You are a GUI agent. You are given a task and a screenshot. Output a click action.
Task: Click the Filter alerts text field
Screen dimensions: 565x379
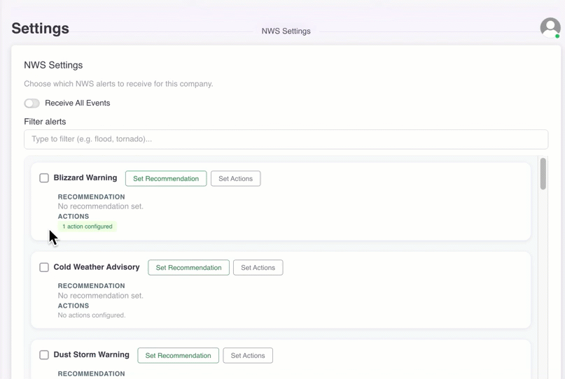tap(286, 139)
